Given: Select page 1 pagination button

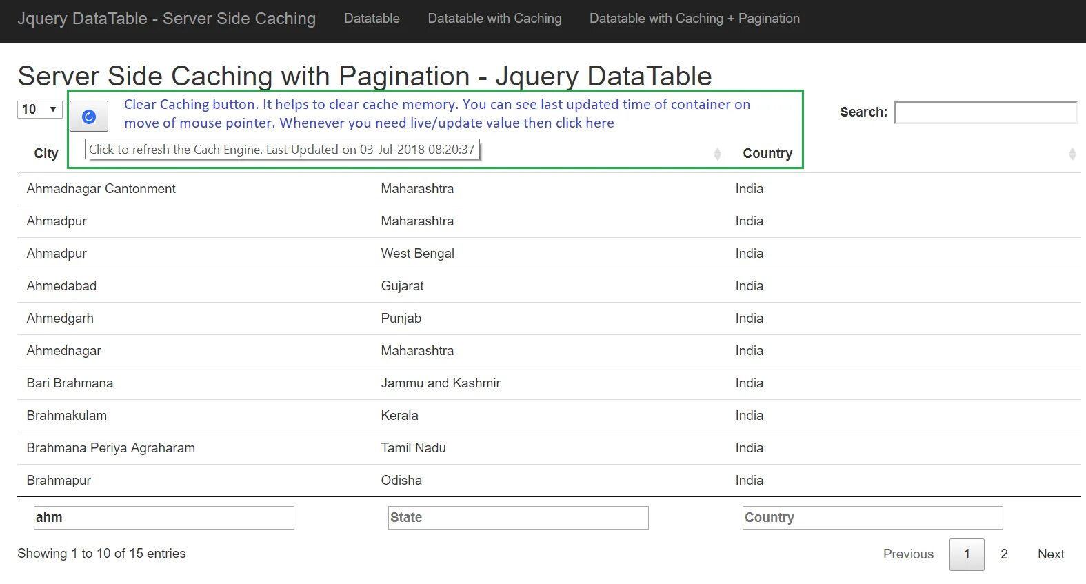Looking at the screenshot, I should point(967,554).
